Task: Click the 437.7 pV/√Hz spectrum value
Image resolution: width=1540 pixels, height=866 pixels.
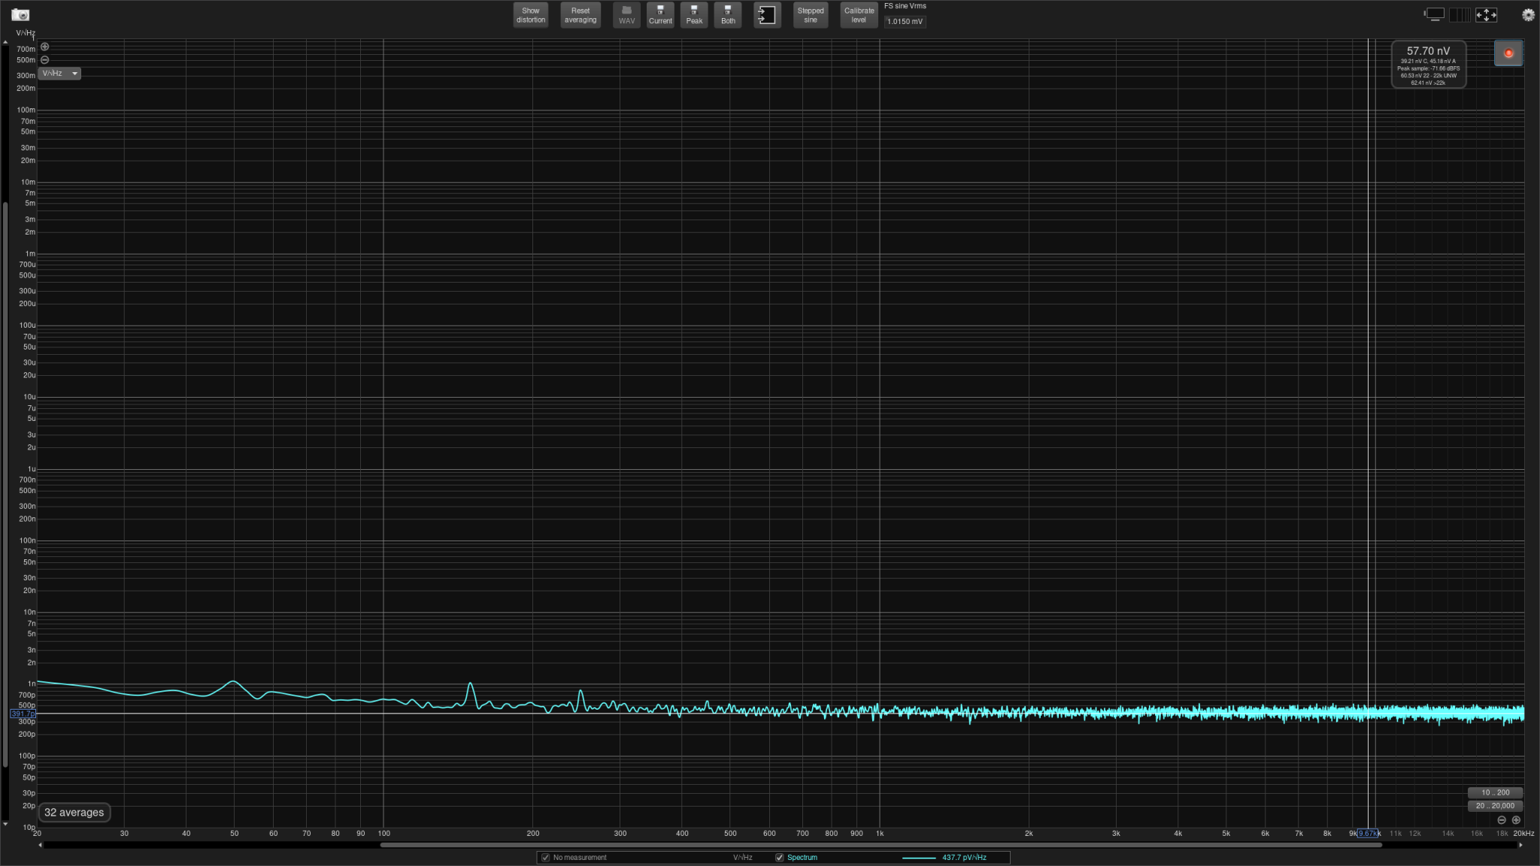Action: (x=964, y=858)
